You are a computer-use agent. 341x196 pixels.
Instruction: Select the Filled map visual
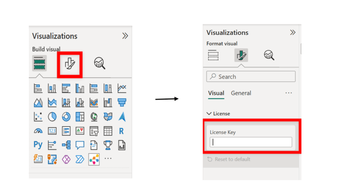(107, 117)
